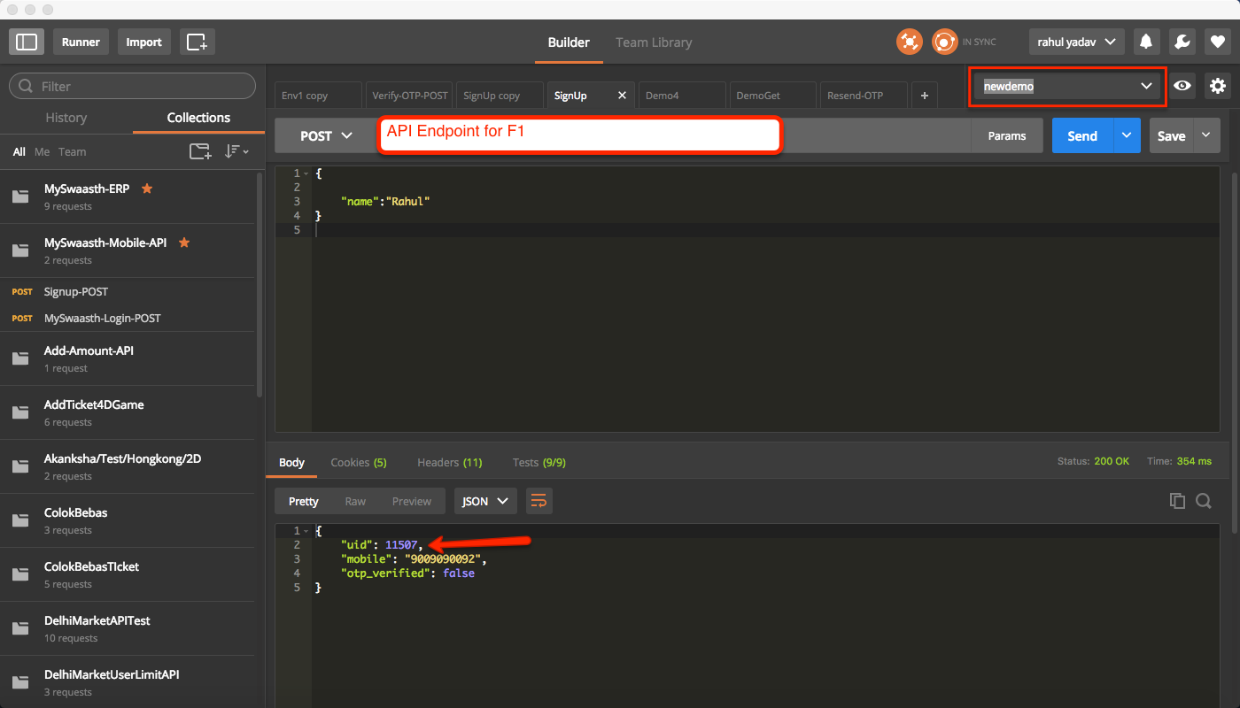Screen dimensions: 1240x708
Task: Open DemoGet request tab
Action: (773, 95)
